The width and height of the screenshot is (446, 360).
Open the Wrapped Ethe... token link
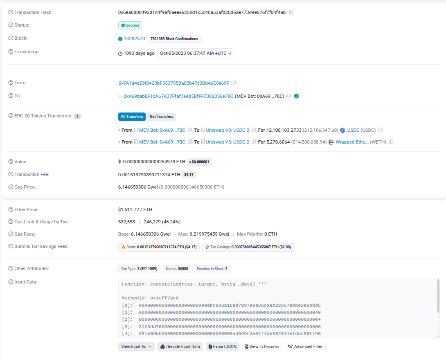tap(352, 142)
